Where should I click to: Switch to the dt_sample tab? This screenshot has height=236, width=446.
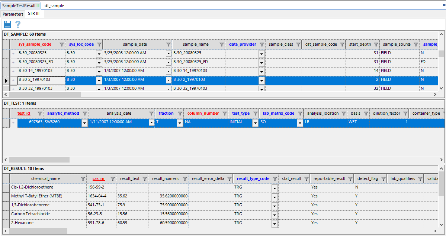click(x=54, y=6)
